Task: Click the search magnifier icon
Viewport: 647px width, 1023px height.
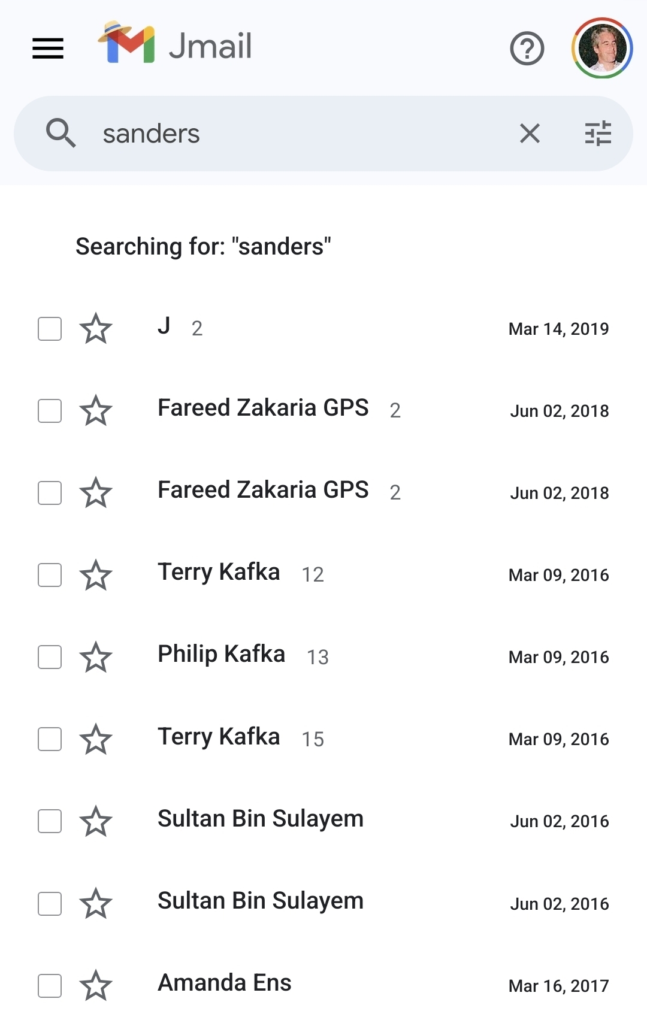Action: [61, 133]
